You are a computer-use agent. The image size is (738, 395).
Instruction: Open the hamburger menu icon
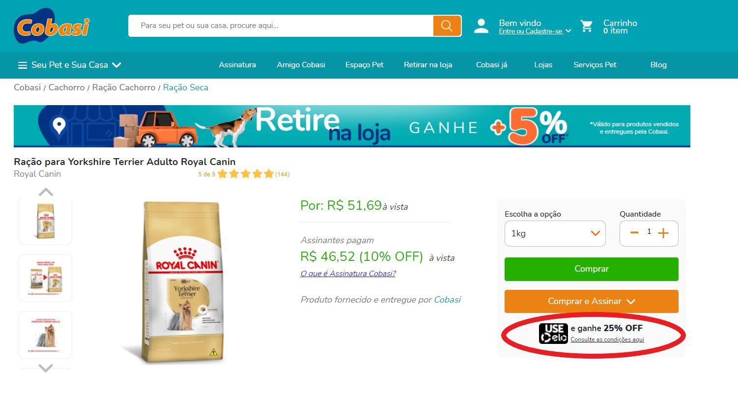point(23,65)
